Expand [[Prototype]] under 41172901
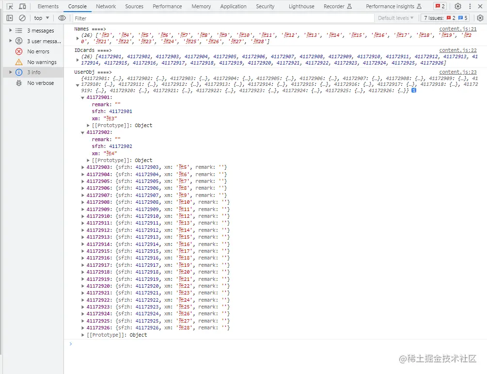Screen dimensions: 487x374 point(88,125)
